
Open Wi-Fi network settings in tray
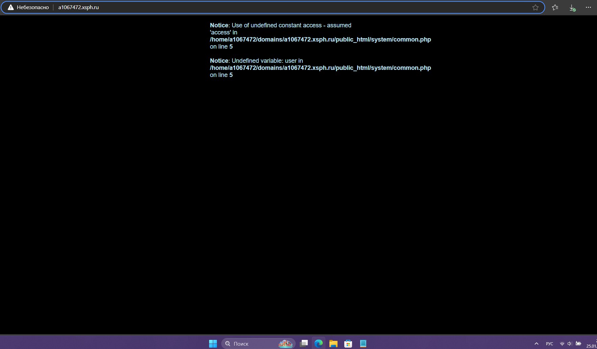(562, 344)
